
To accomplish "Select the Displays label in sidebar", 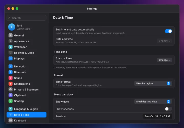I will coord(19,58).
